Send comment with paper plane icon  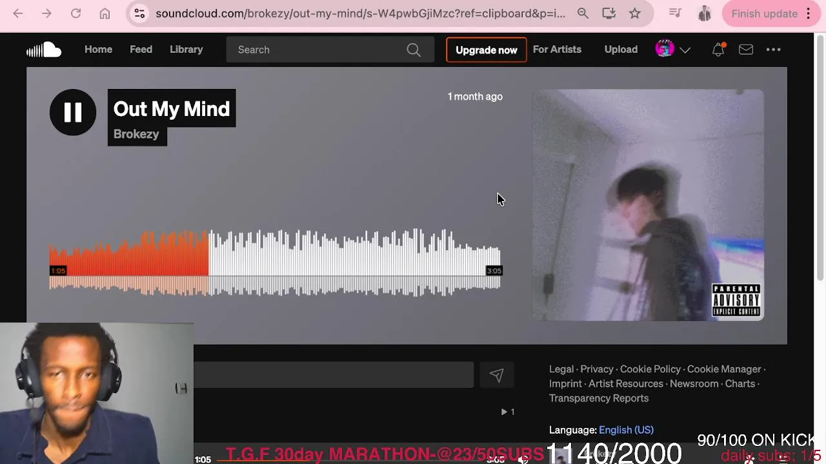click(x=496, y=375)
